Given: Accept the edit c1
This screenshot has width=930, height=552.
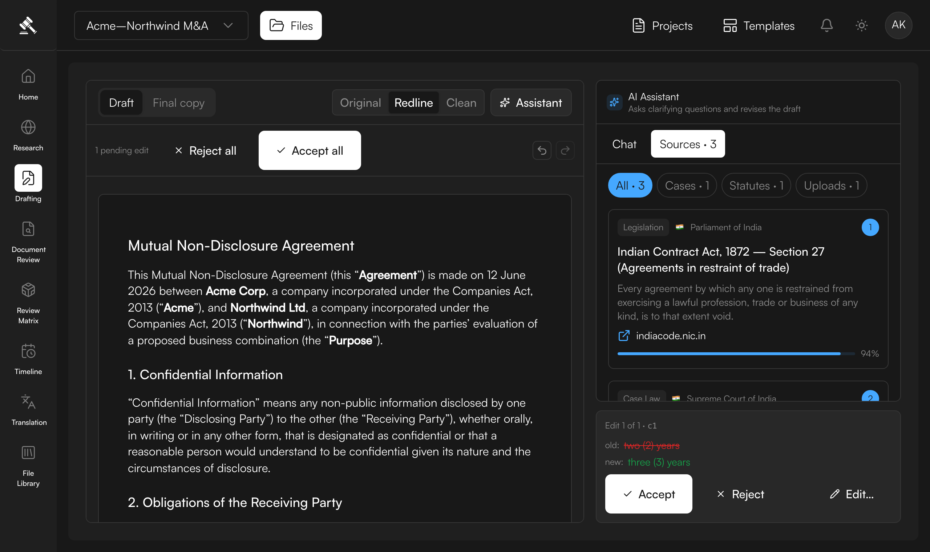Looking at the screenshot, I should pyautogui.click(x=649, y=494).
